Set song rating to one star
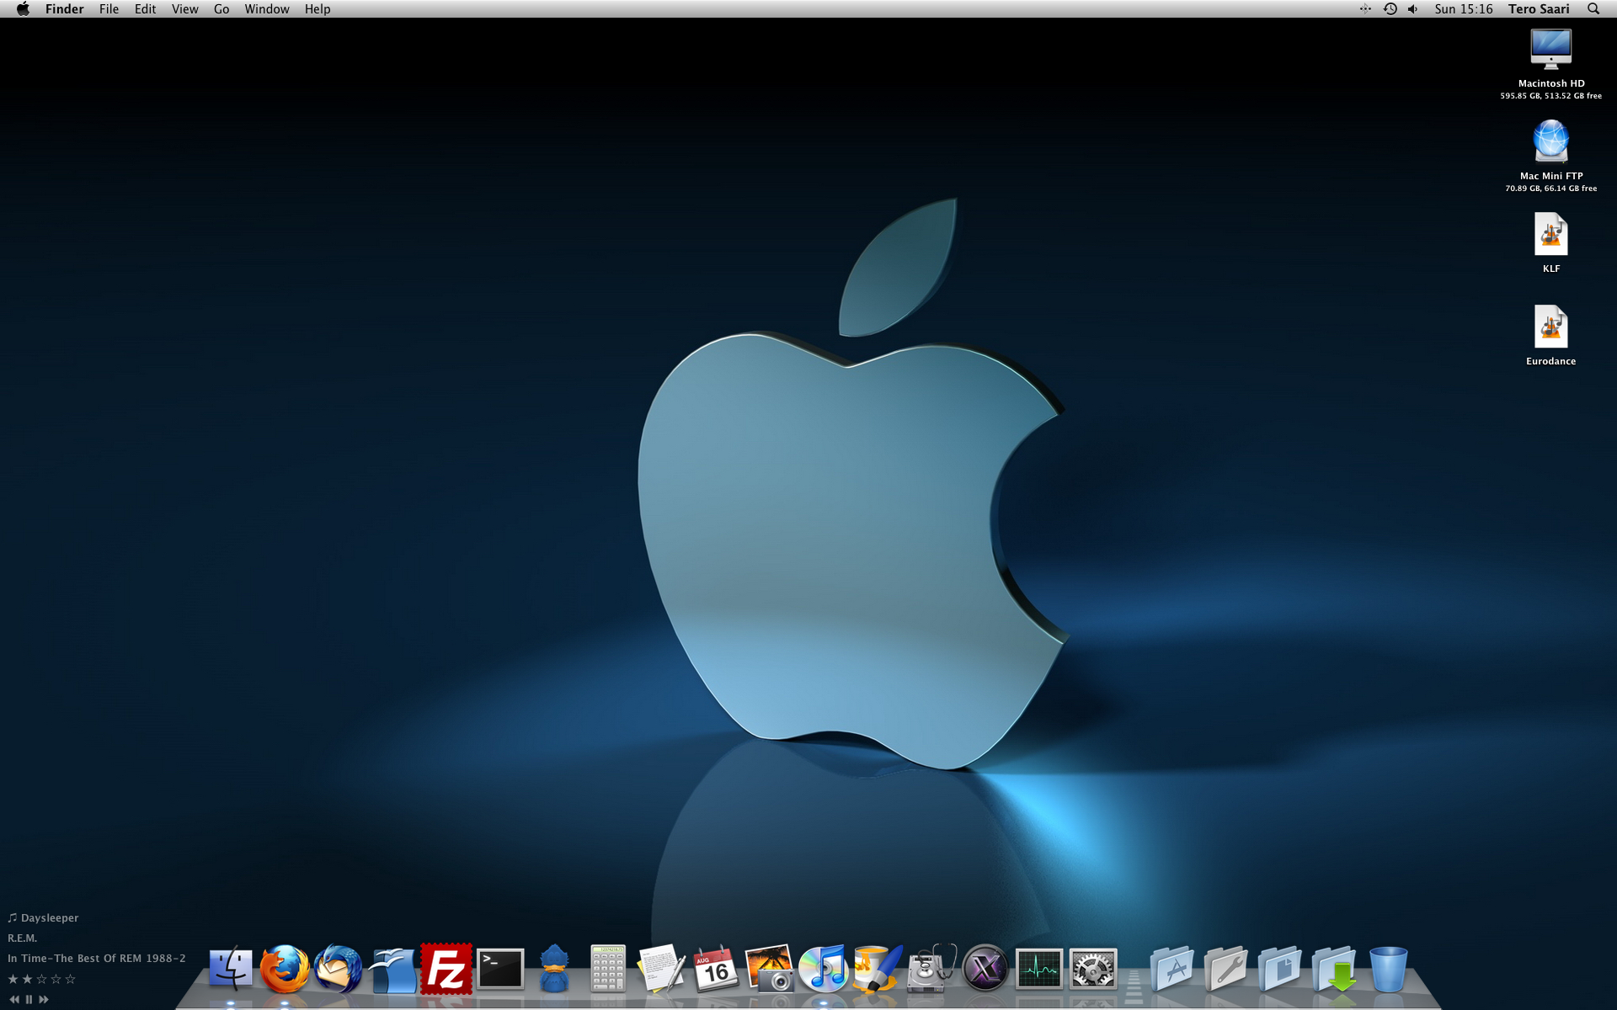This screenshot has height=1010, width=1617. 13,979
